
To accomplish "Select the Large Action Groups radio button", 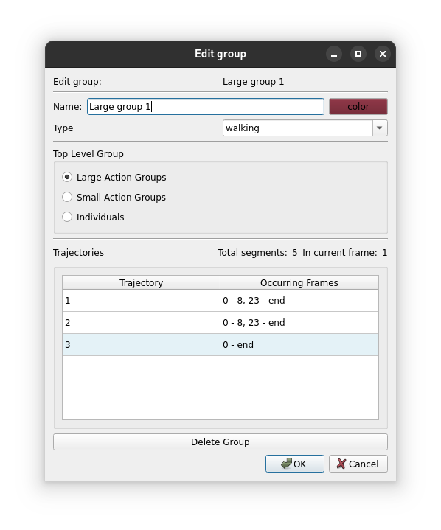I will tap(114, 177).
